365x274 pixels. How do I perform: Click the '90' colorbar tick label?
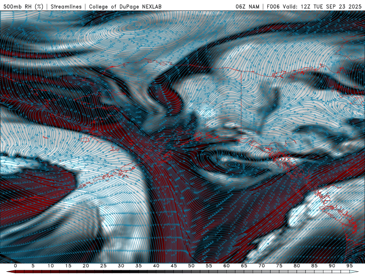tap(332, 266)
